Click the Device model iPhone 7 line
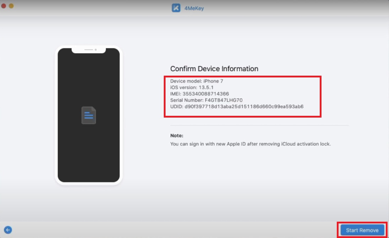The height and width of the screenshot is (238, 389). pyautogui.click(x=197, y=81)
